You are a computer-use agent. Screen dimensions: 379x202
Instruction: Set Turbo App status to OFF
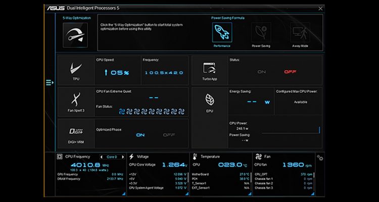click(290, 72)
